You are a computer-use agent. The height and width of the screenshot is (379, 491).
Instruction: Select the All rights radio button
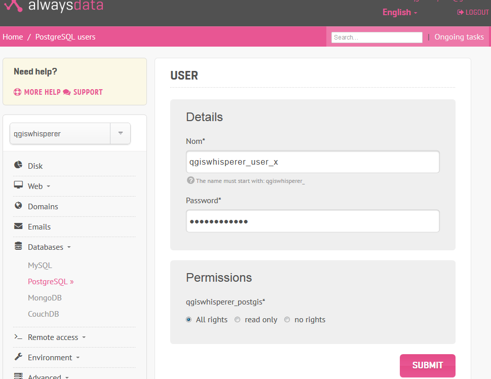(x=188, y=320)
